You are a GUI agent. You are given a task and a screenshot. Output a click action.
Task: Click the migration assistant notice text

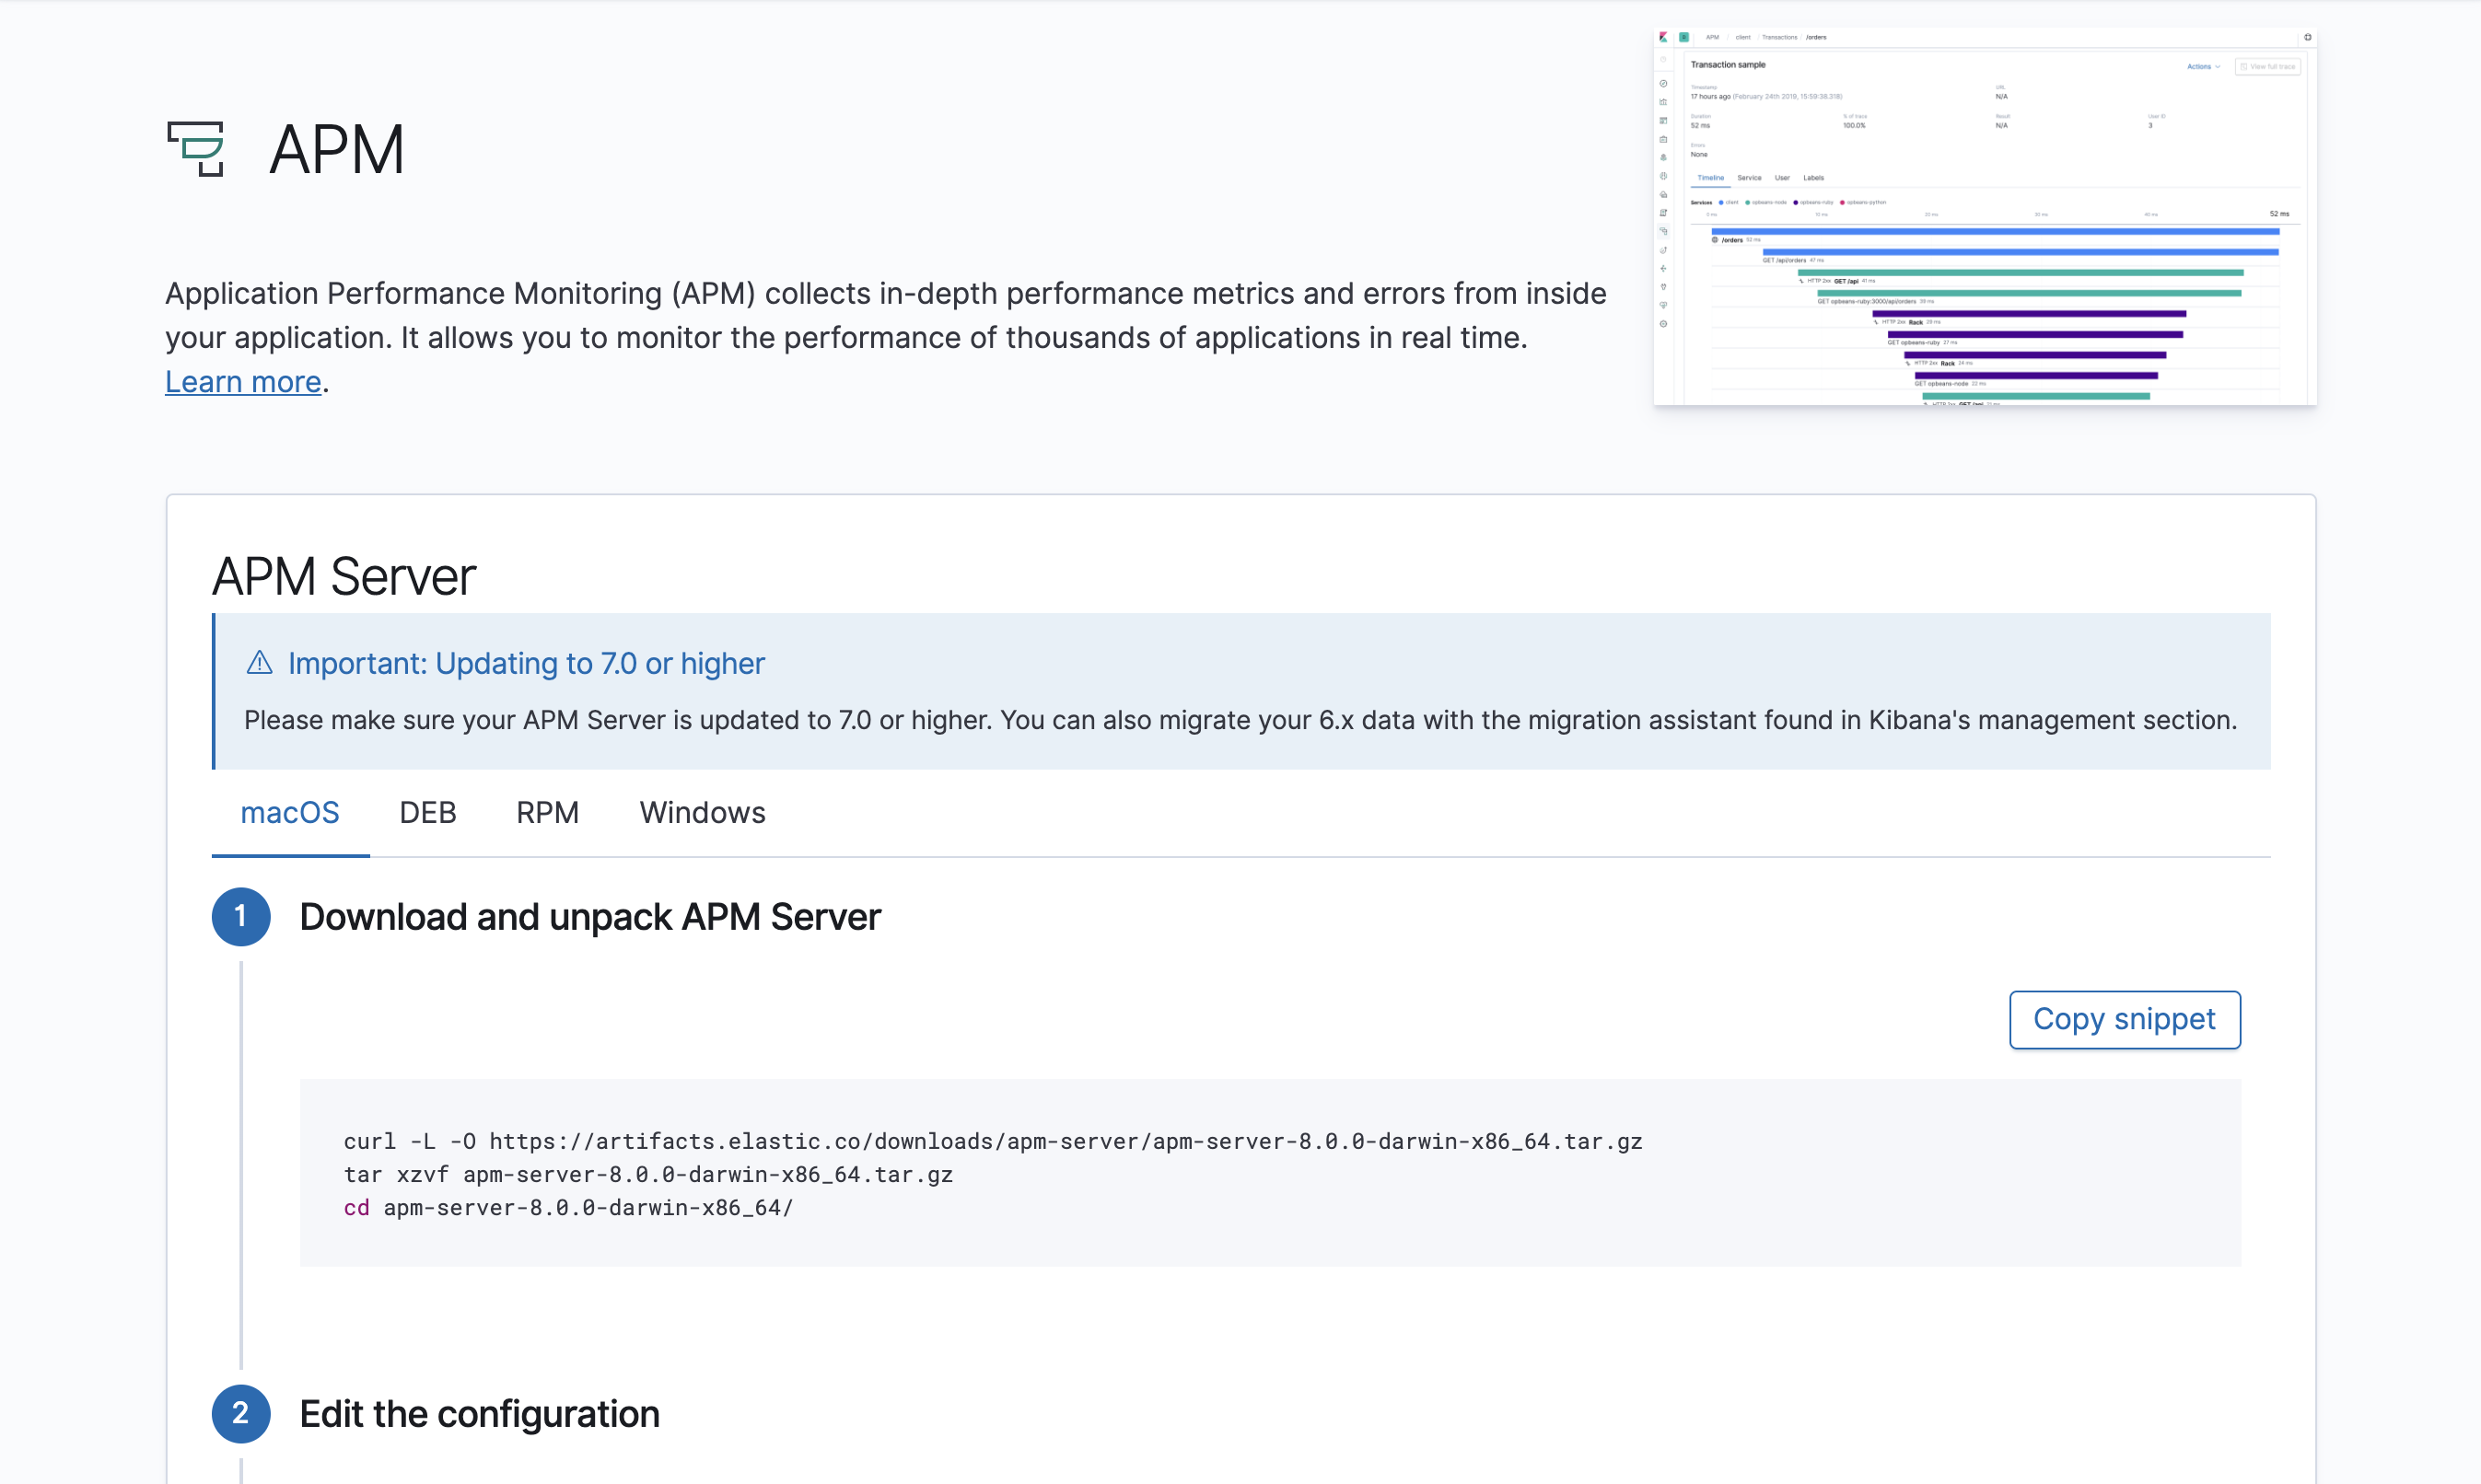(x=1240, y=720)
